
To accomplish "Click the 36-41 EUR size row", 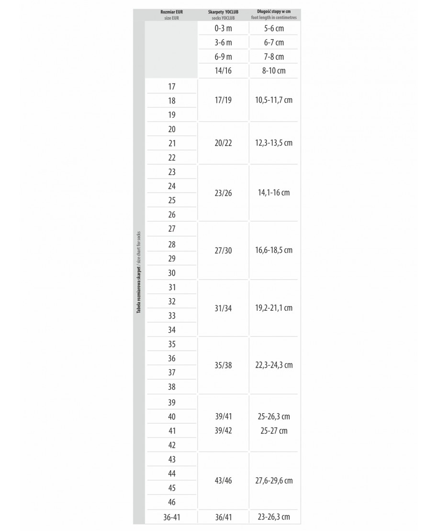I will pyautogui.click(x=172, y=517).
